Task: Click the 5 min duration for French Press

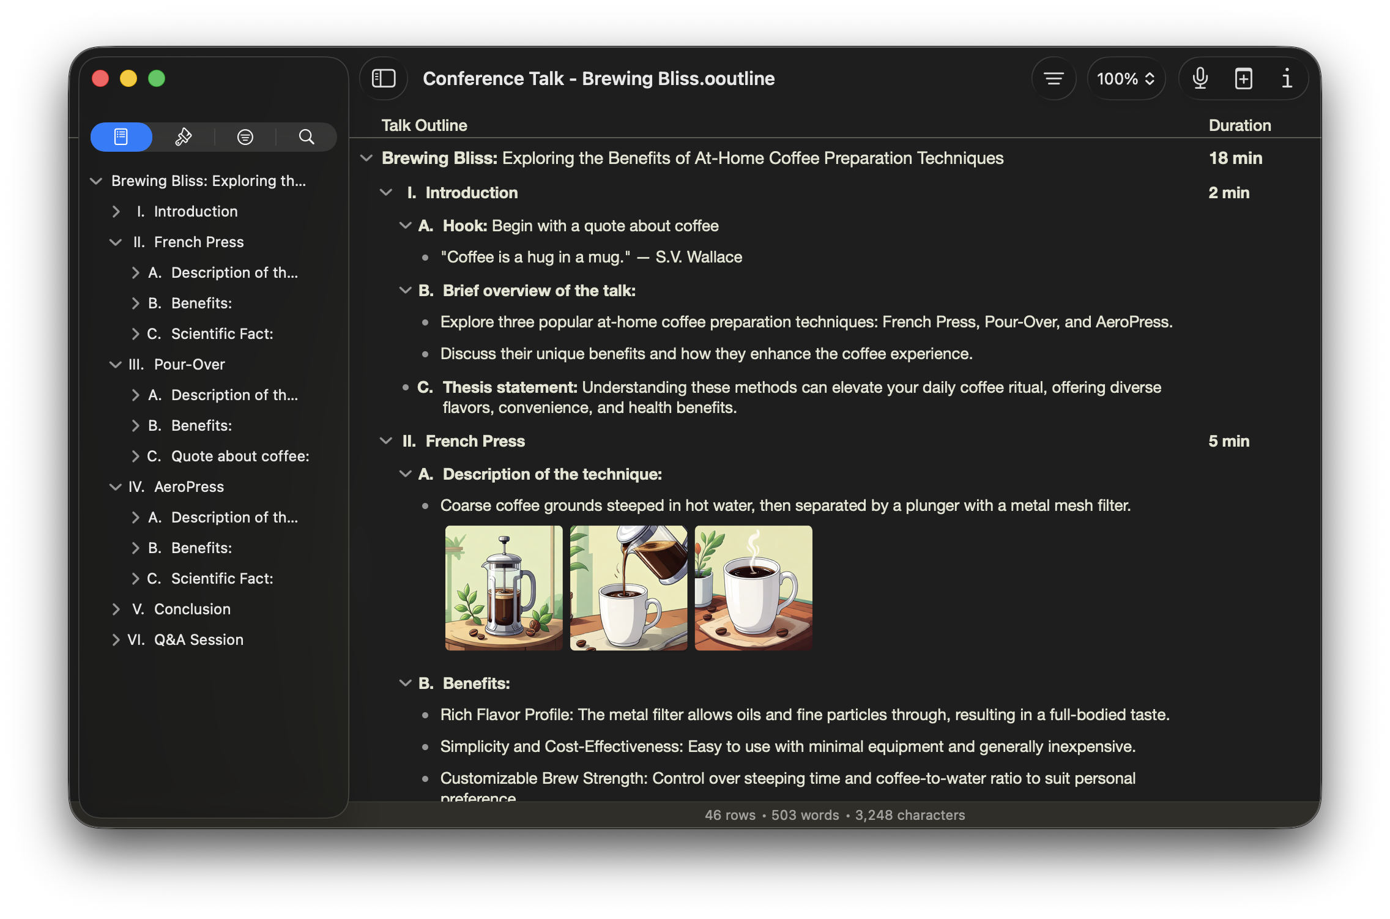Action: (x=1228, y=441)
